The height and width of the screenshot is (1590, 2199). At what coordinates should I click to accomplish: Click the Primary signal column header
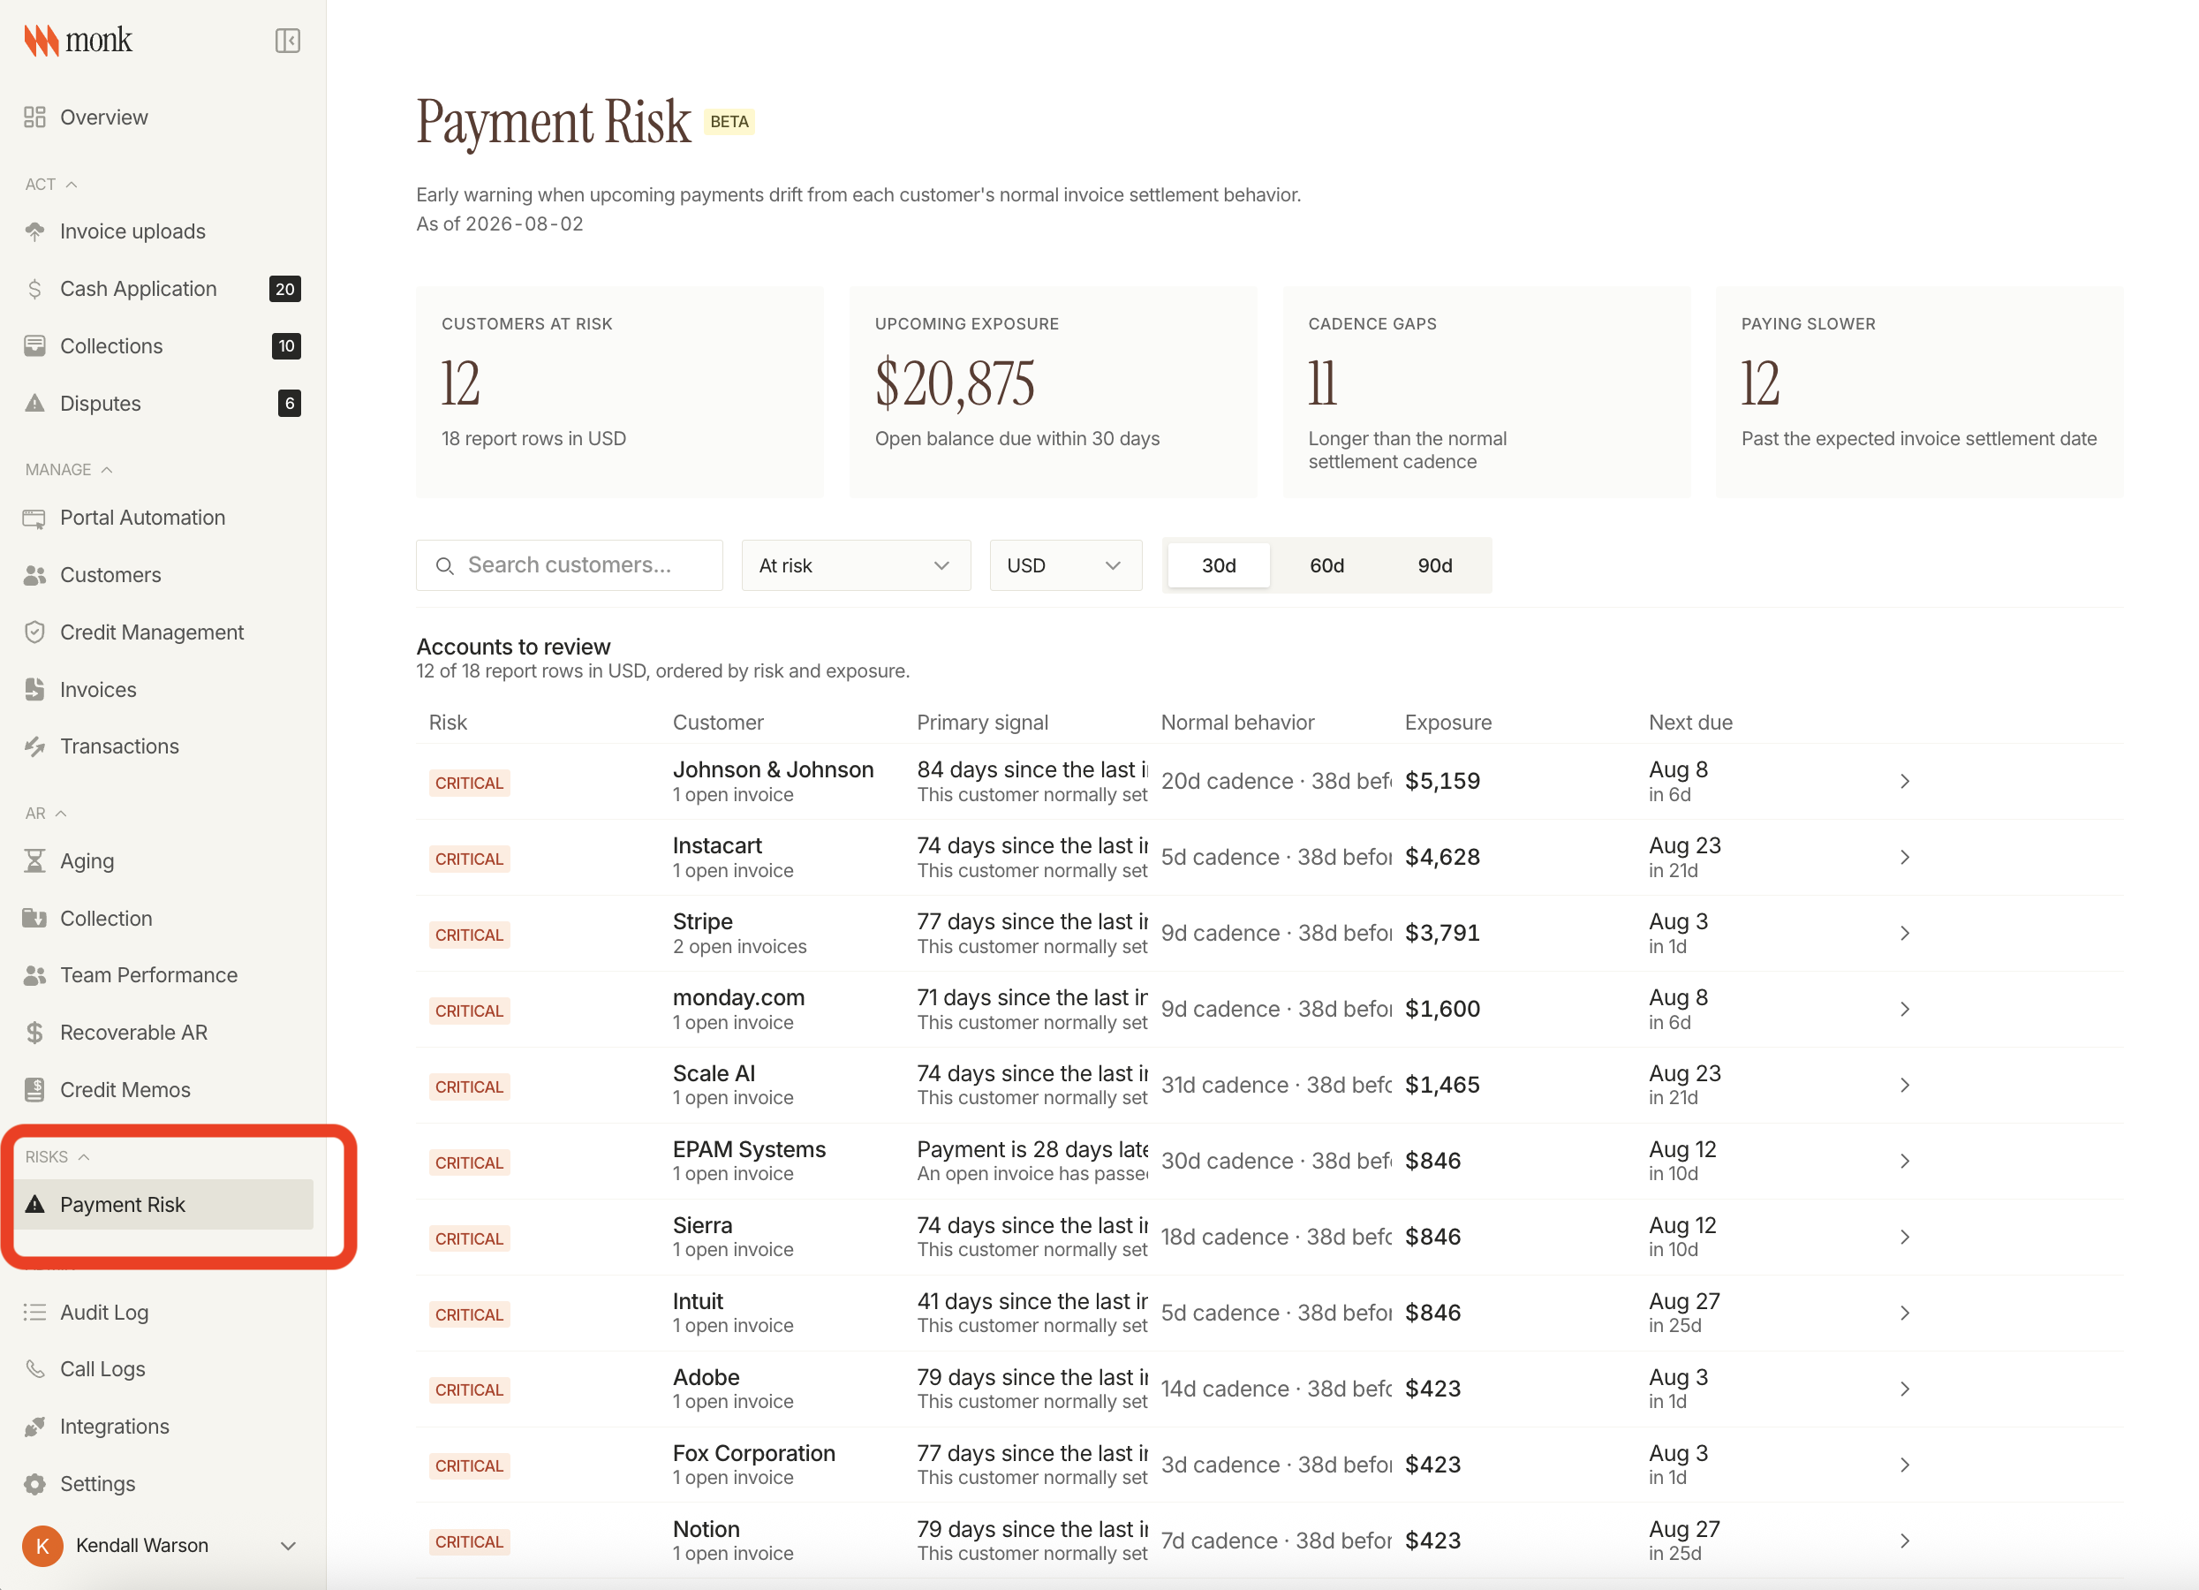point(982,723)
